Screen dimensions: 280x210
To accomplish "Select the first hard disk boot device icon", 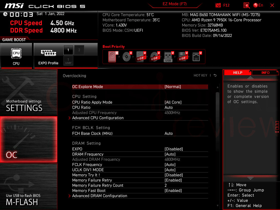I will [x=113, y=57].
